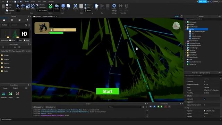Click the Anchor tool
The width and height of the screenshot is (222, 125).
click(x=88, y=10)
